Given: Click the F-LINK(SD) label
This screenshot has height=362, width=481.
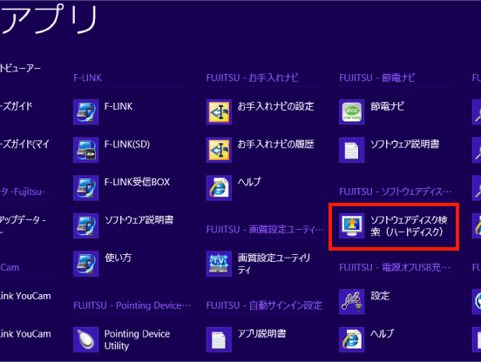Looking at the screenshot, I should coord(127,144).
